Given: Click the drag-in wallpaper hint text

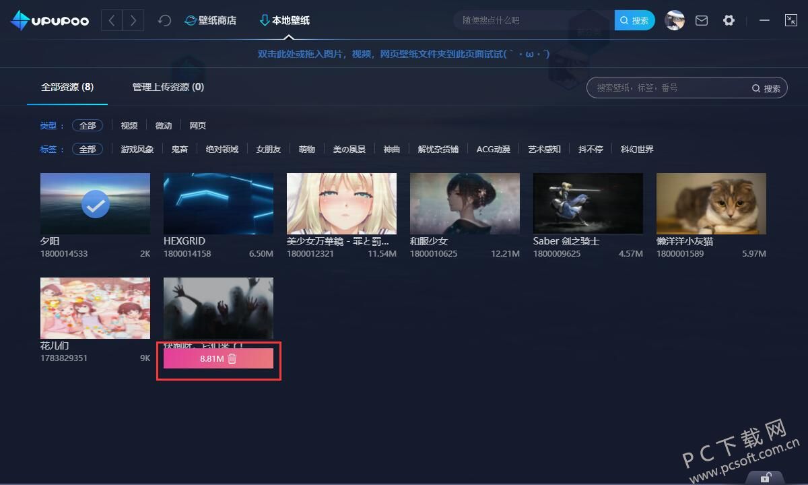Looking at the screenshot, I should coord(403,54).
